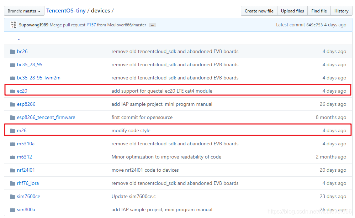This screenshot has height=218, width=355.
Task: Open the nrf24l01 folder link
Action: [26, 170]
